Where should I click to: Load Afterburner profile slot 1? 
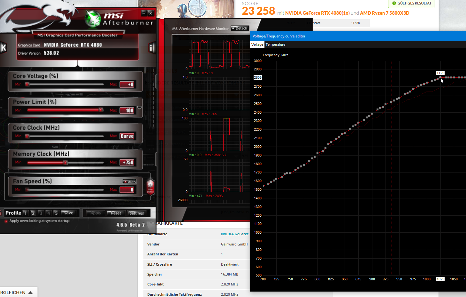(25, 213)
